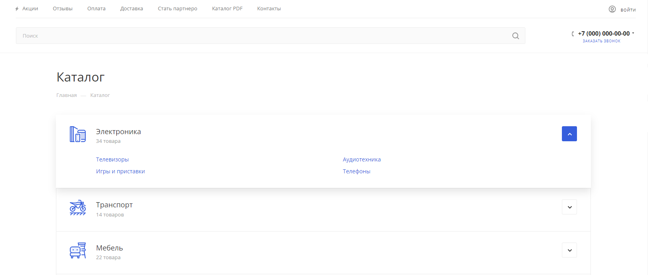648x275 pixels.
Task: Click the phone handset icon
Action: pyautogui.click(x=573, y=34)
